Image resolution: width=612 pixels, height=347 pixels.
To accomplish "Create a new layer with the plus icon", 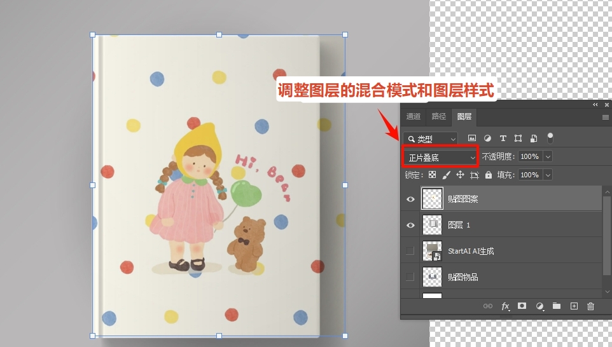I will 574,306.
